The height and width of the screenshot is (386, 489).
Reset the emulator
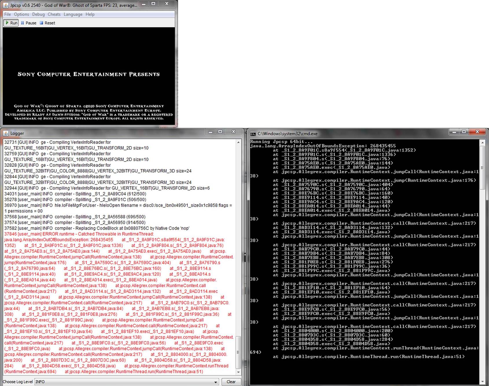tap(47, 23)
